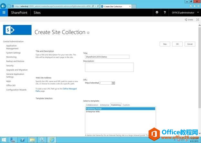Refresh the page from address bar

pos(98,6)
